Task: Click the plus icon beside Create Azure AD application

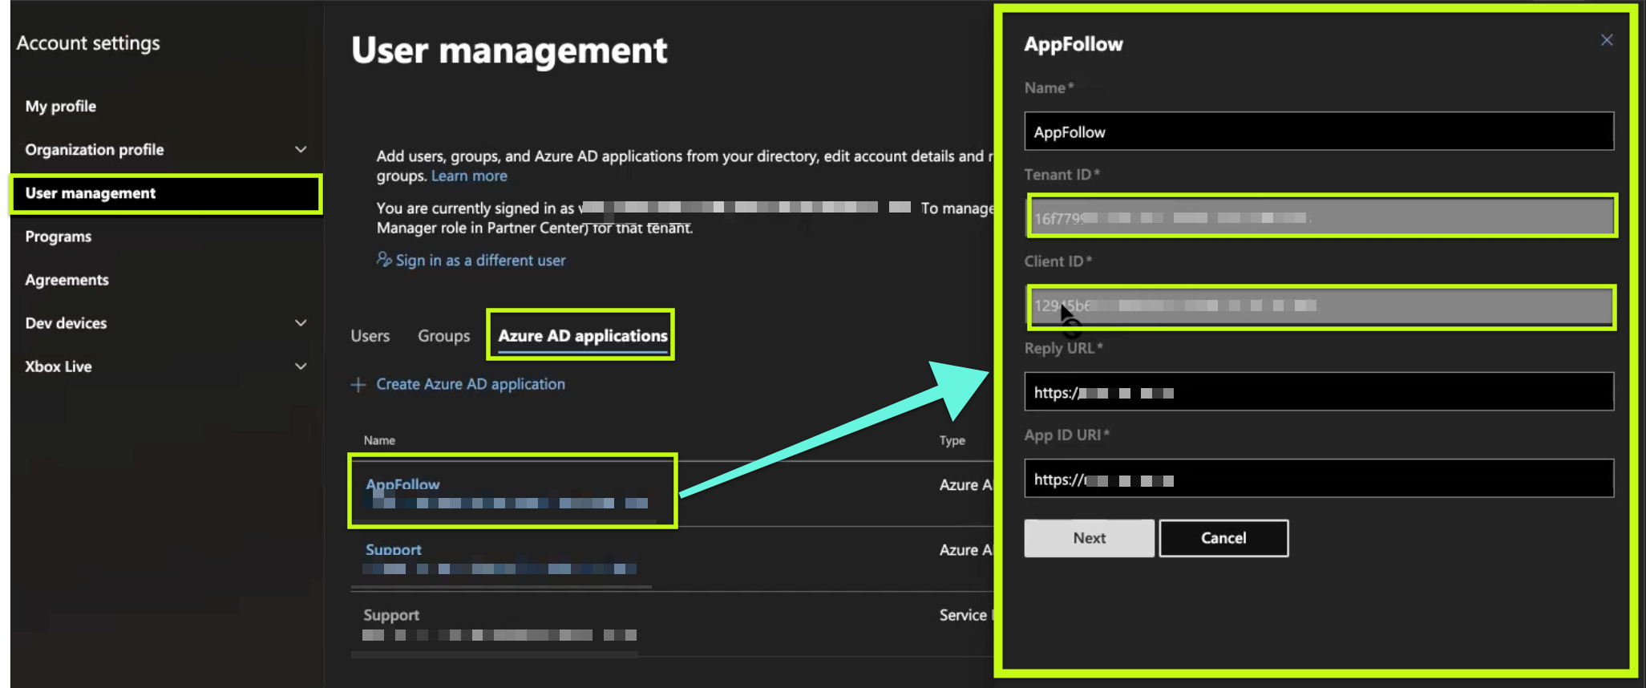Action: 358,385
